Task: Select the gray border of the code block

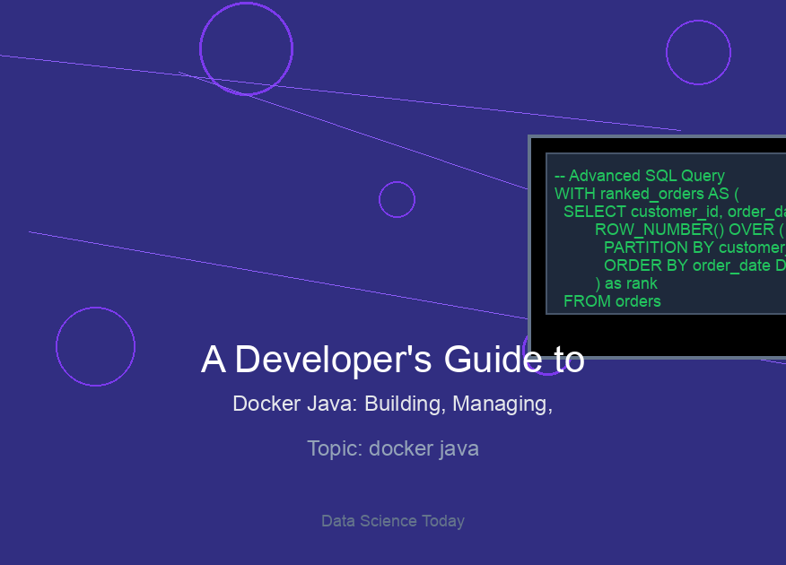Action: [530, 242]
